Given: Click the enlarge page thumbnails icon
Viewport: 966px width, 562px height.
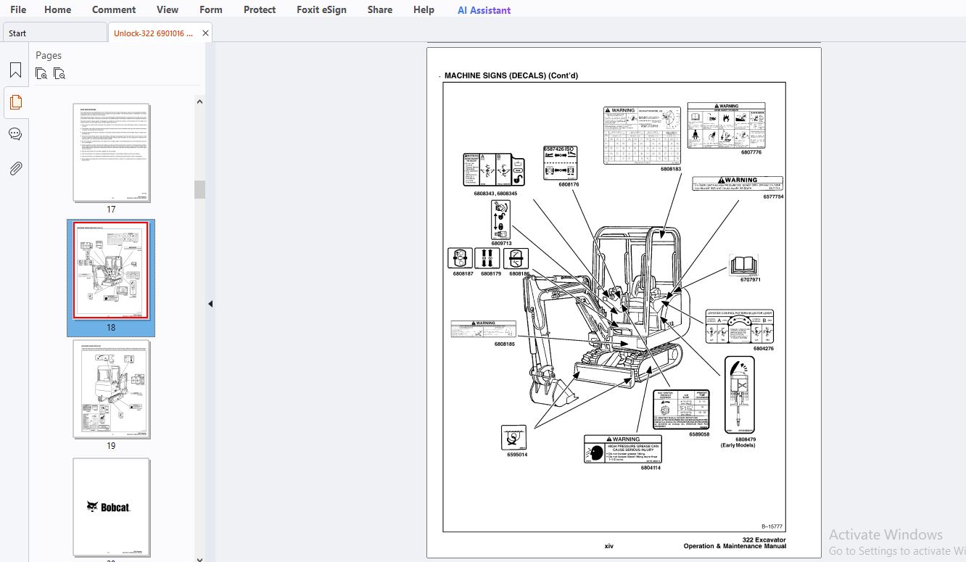Looking at the screenshot, I should tap(41, 73).
